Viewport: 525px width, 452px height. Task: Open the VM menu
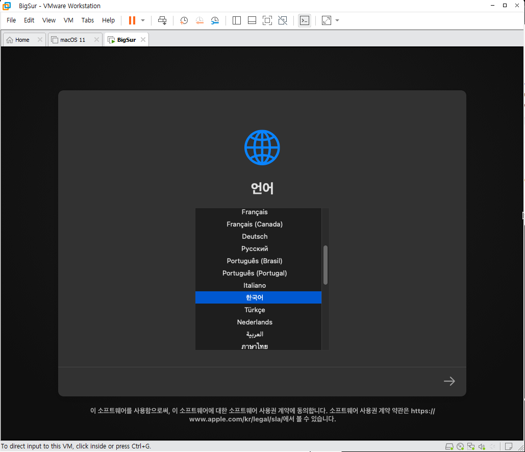68,20
